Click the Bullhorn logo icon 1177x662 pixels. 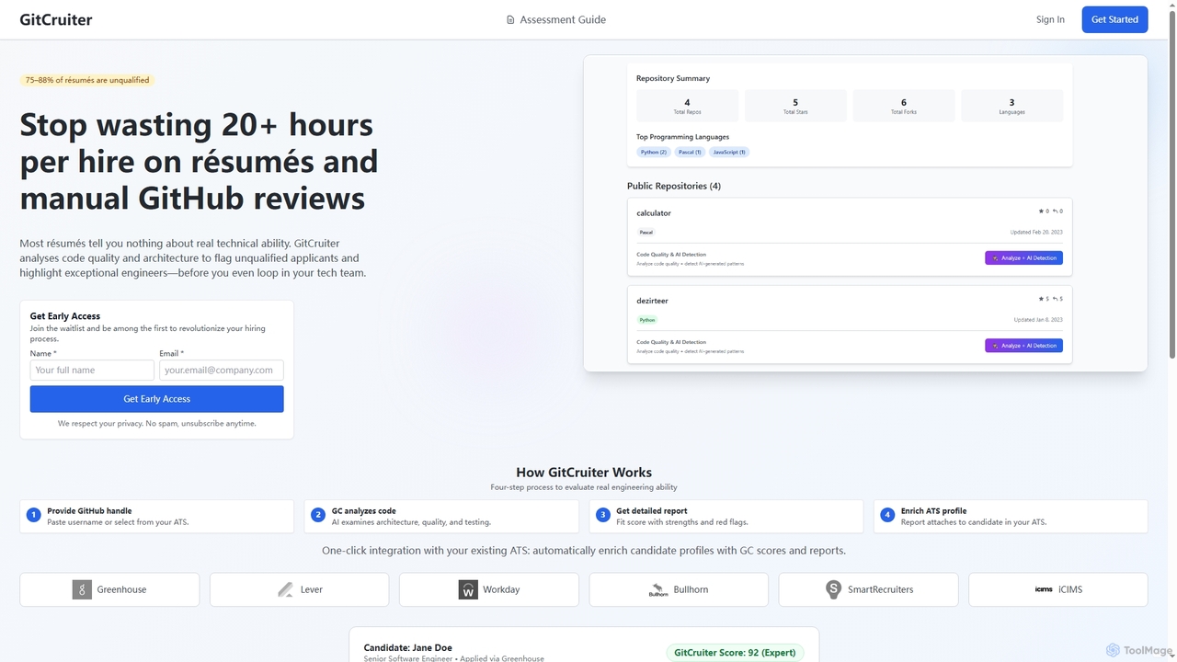[x=658, y=589]
